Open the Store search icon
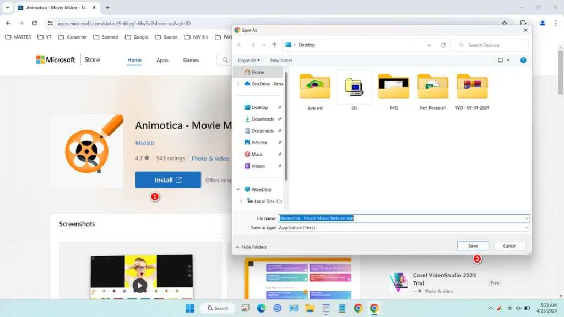The width and height of the screenshot is (564, 317). (225, 60)
